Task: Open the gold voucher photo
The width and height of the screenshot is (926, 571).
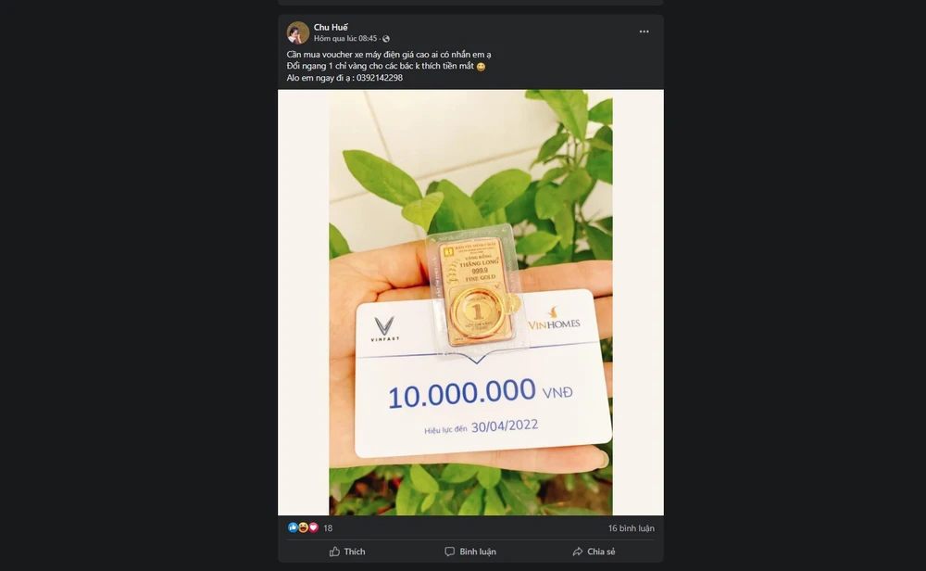Action: [x=470, y=302]
